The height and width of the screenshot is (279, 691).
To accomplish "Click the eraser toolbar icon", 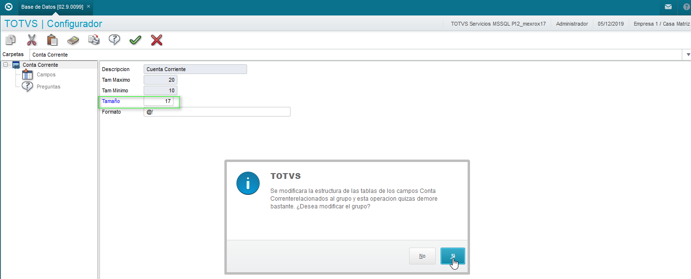I will click(x=73, y=40).
